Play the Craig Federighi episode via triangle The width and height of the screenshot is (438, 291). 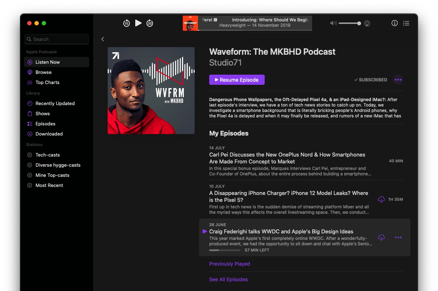(x=204, y=232)
